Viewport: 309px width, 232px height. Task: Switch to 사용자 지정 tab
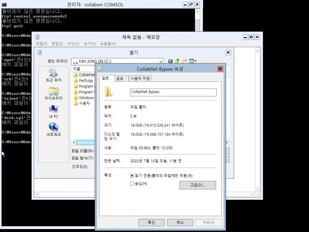point(140,79)
